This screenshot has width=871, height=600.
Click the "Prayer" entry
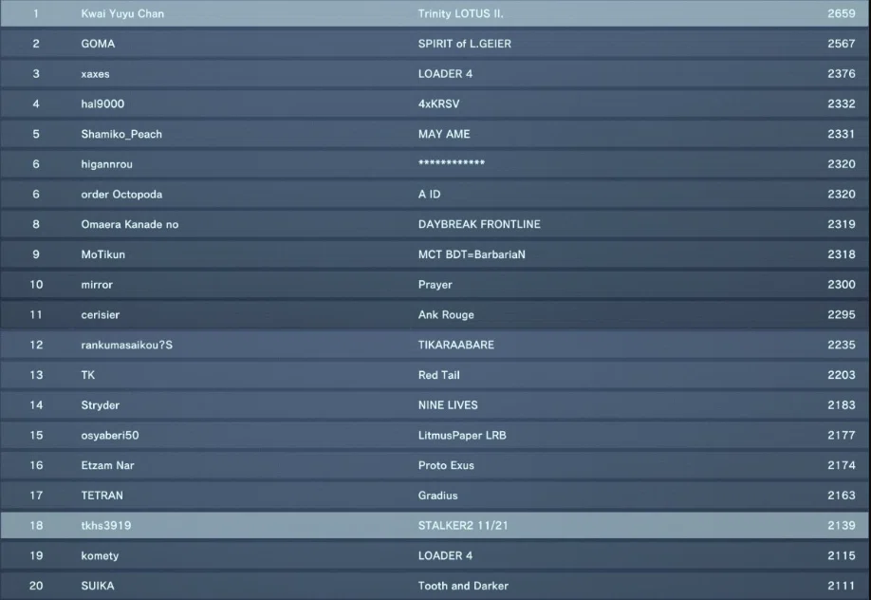tap(435, 285)
